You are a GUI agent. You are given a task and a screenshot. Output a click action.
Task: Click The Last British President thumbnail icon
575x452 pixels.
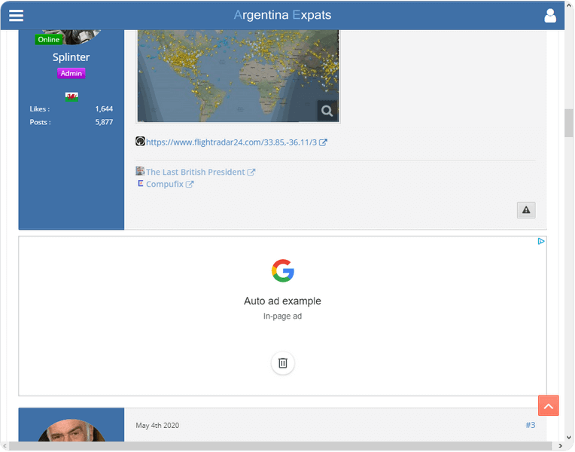140,171
